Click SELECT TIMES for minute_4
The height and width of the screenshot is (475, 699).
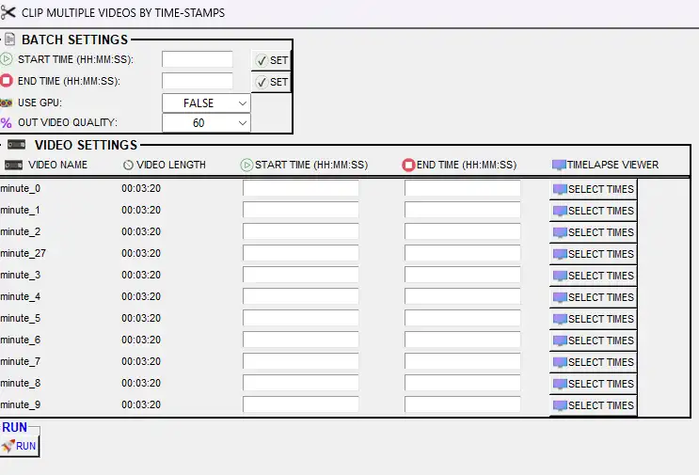[x=594, y=297]
